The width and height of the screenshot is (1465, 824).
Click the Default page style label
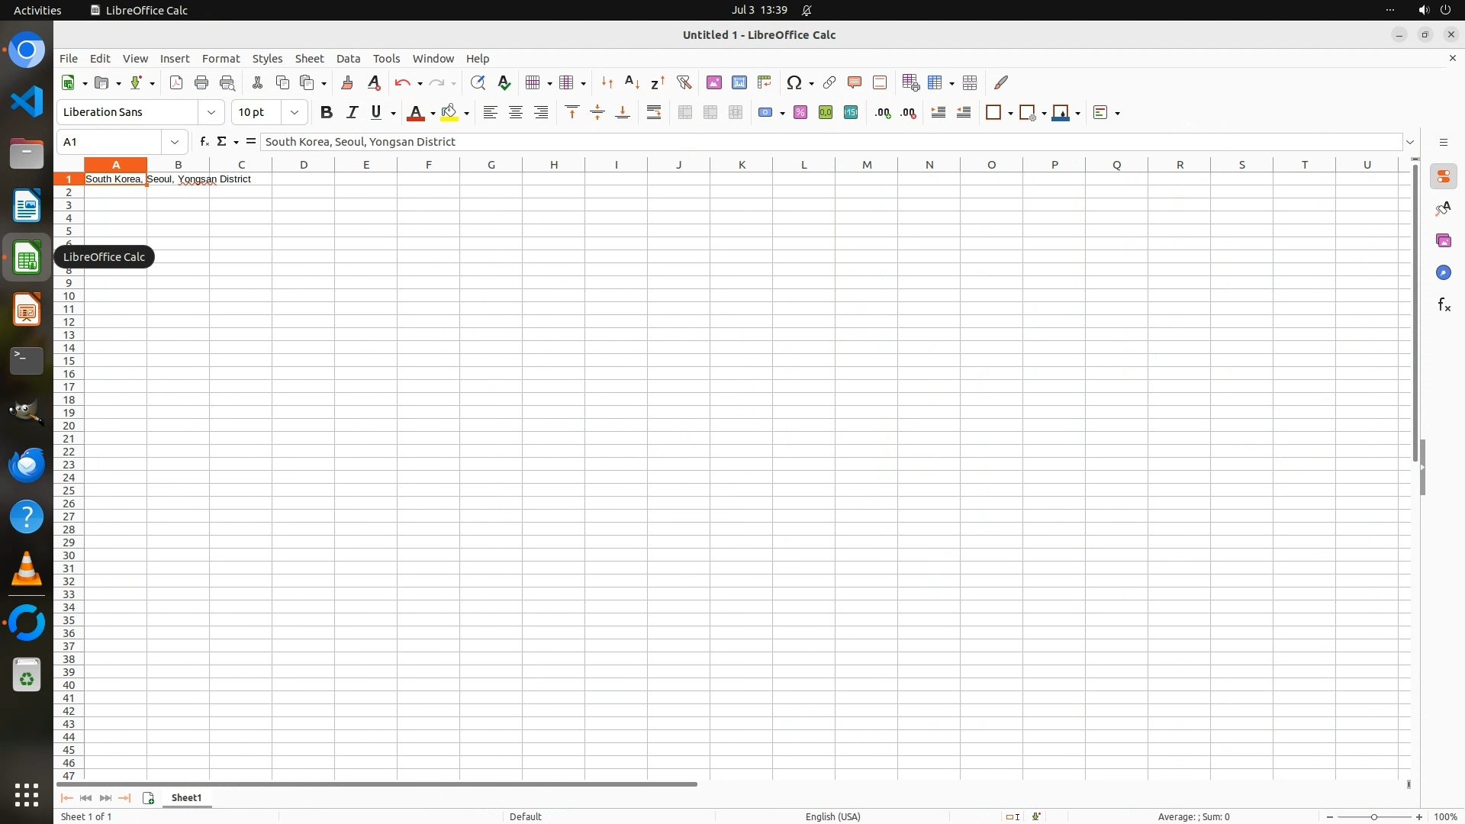[525, 816]
